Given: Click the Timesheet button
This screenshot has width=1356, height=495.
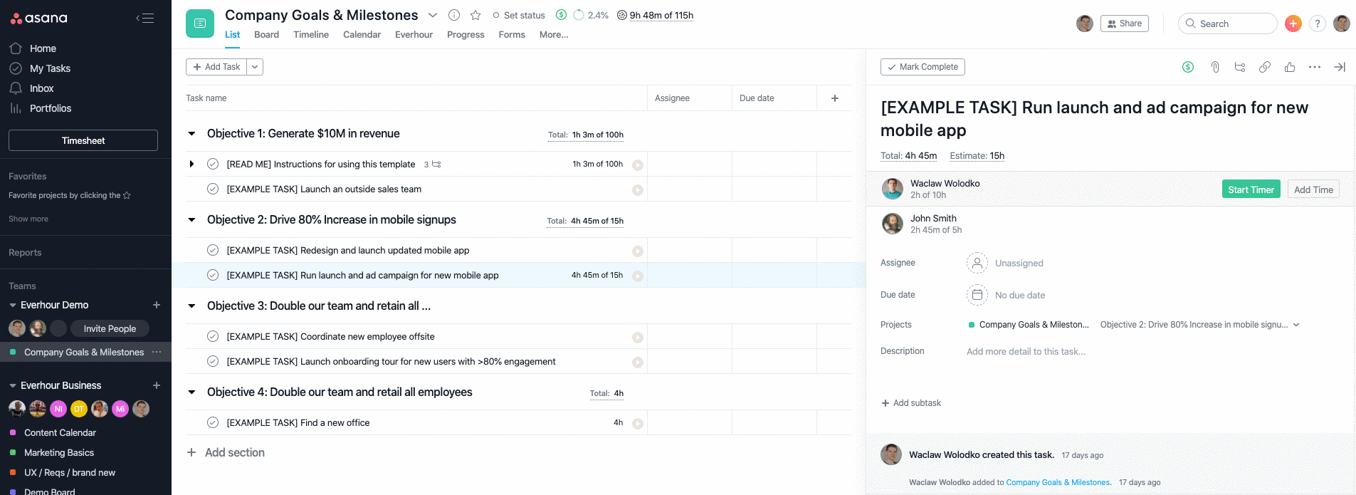Looking at the screenshot, I should coord(83,140).
